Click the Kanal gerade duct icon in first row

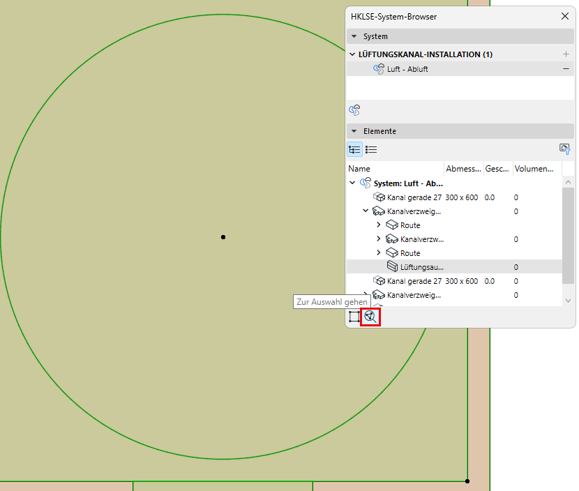(x=379, y=197)
